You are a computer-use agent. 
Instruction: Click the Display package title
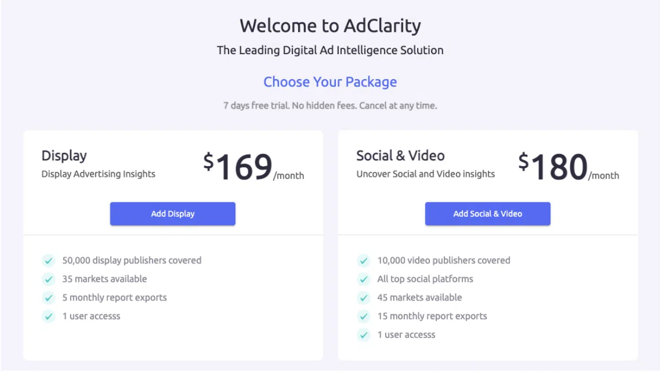[64, 156]
